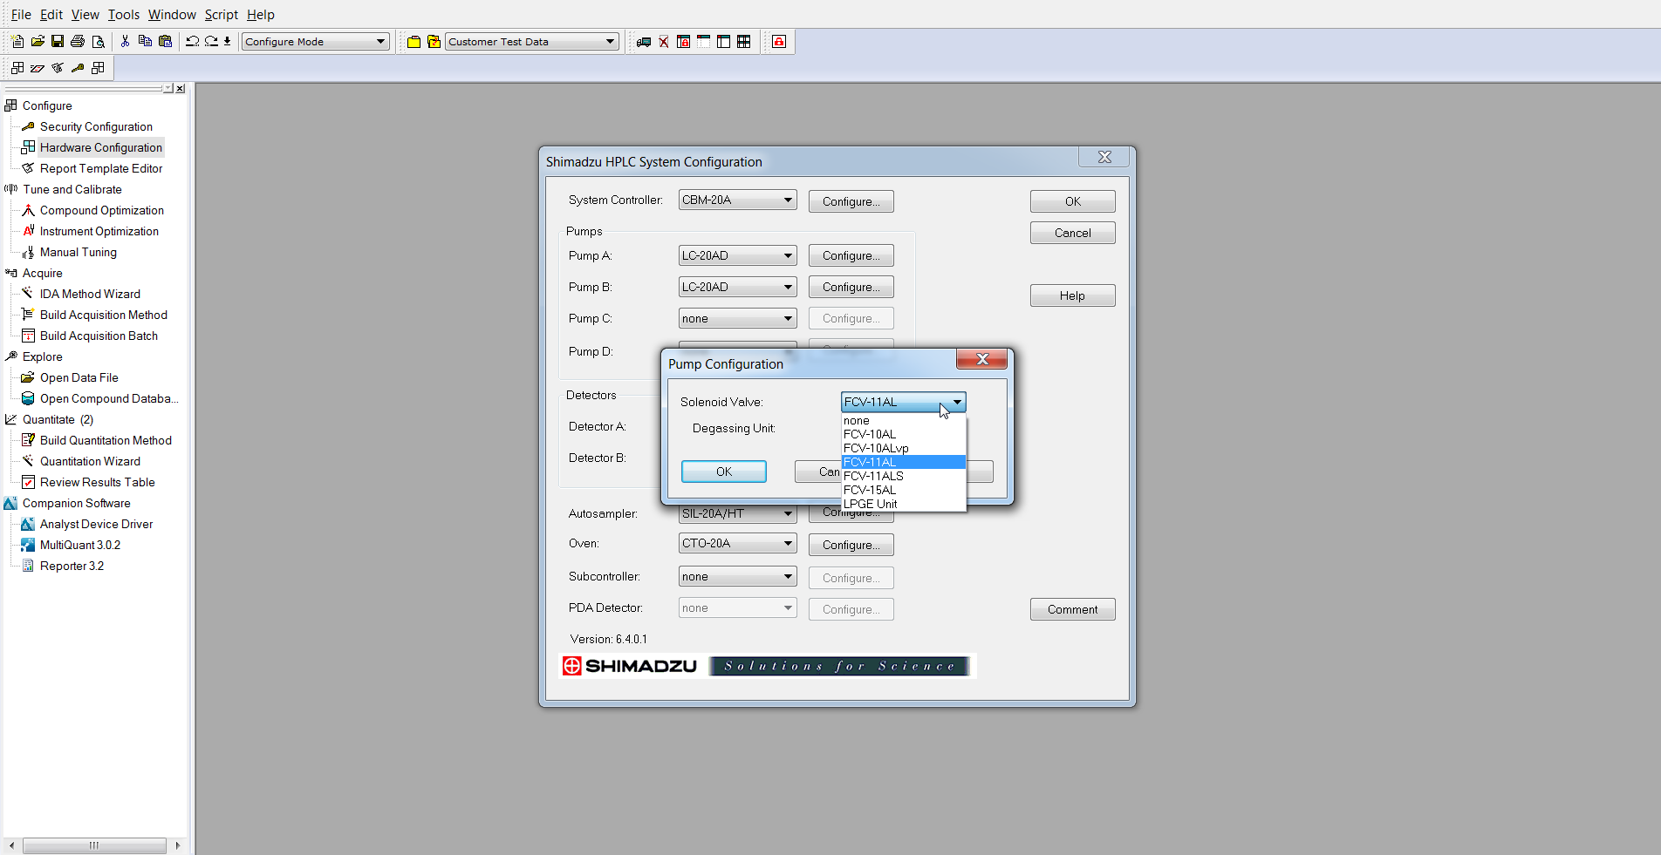This screenshot has height=855, width=1661.
Task: Click the Comment button
Action: (x=1073, y=609)
